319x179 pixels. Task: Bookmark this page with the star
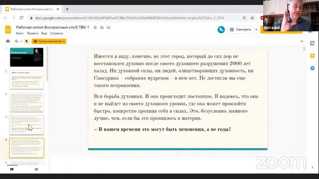click(x=252, y=18)
